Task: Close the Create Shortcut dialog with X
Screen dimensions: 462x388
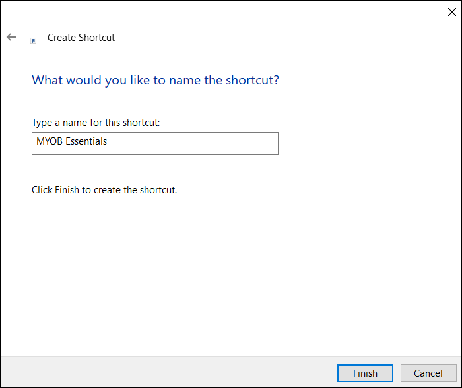Action: pos(451,12)
